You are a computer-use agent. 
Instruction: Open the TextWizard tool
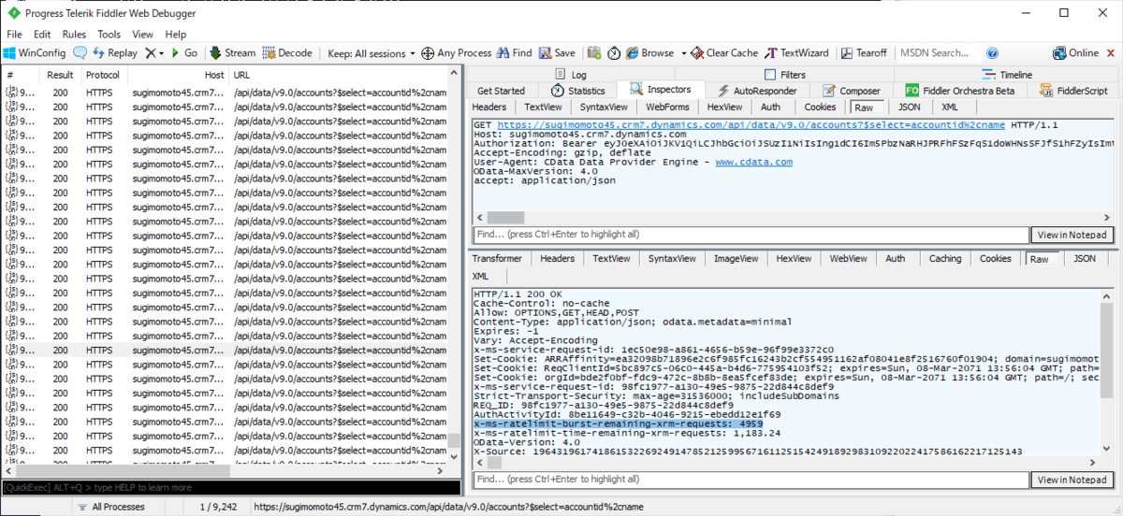click(x=797, y=53)
